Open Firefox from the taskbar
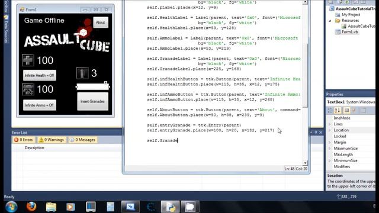This screenshot has width=379, height=213. pos(31,206)
